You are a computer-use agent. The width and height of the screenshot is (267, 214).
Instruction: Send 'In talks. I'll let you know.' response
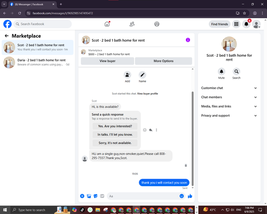(x=115, y=134)
